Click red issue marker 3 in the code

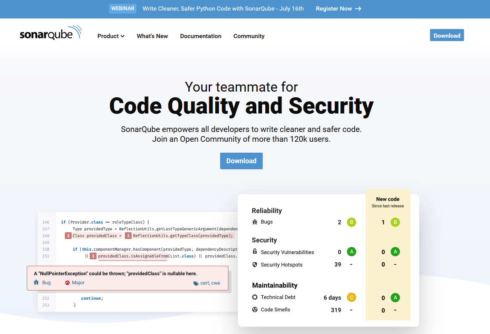click(x=93, y=256)
